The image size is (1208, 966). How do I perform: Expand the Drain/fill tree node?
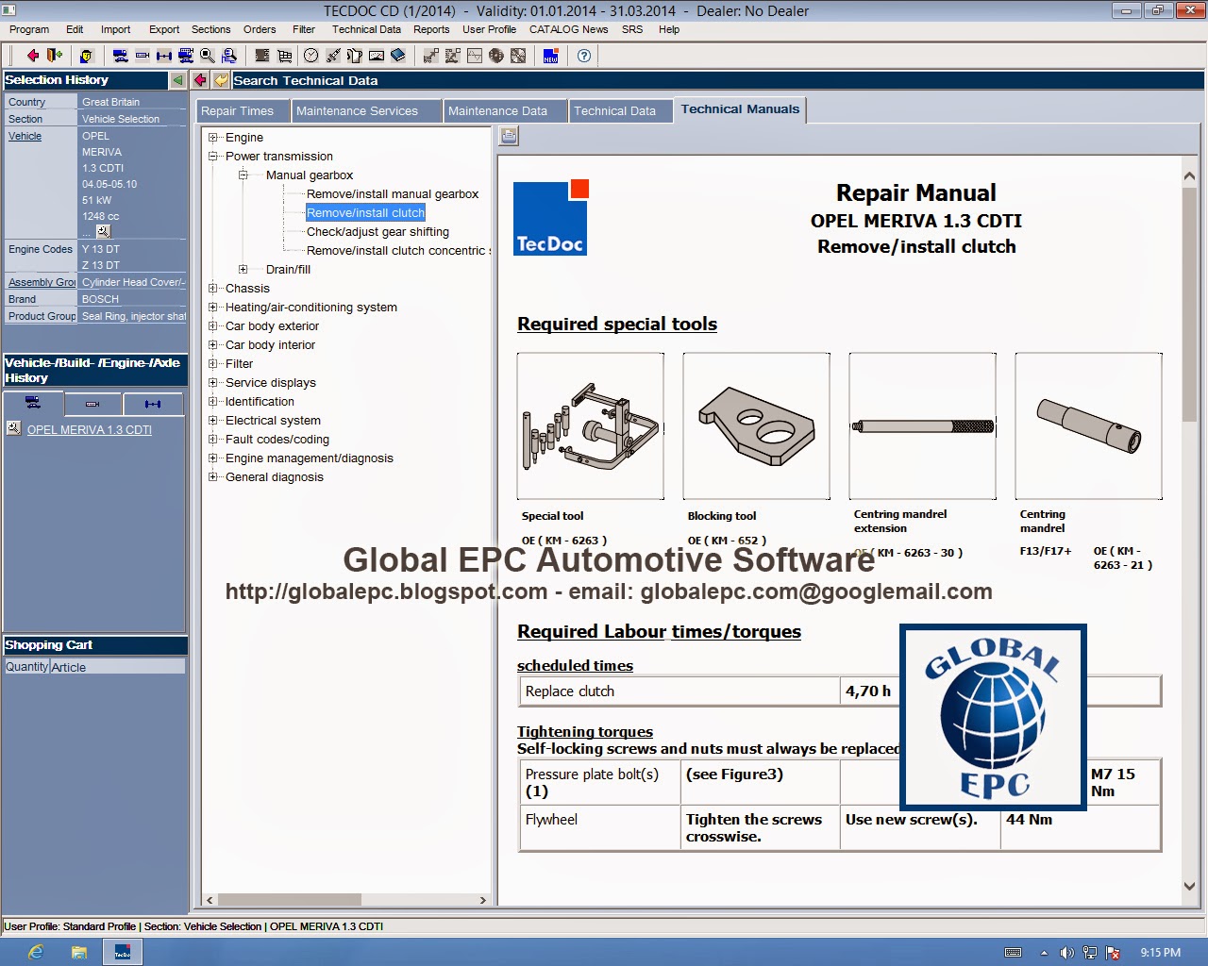coord(243,270)
